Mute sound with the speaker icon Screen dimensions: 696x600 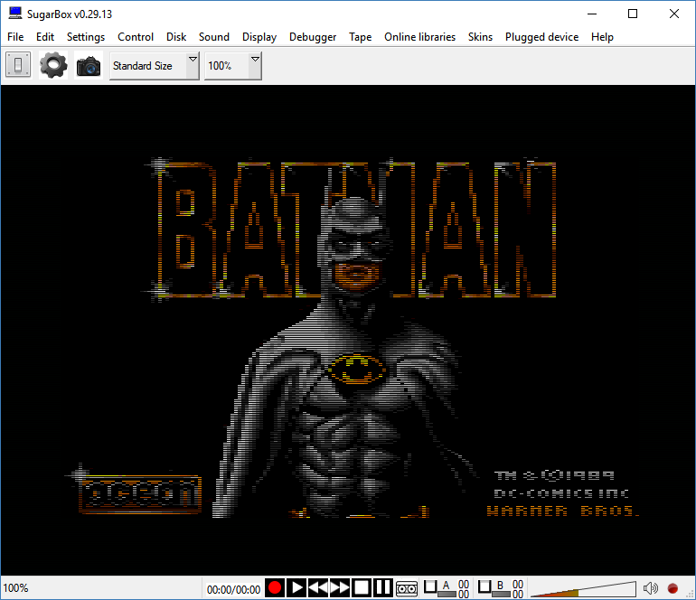tap(650, 588)
